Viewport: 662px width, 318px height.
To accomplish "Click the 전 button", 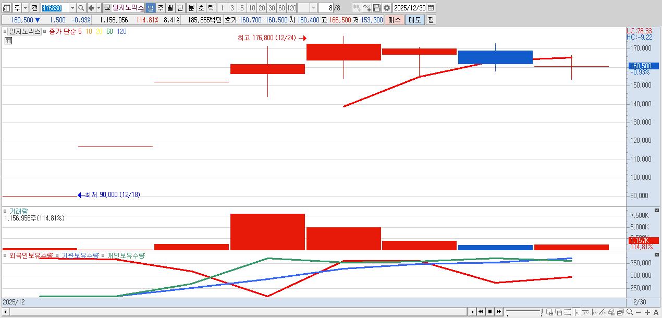I will (x=34, y=8).
